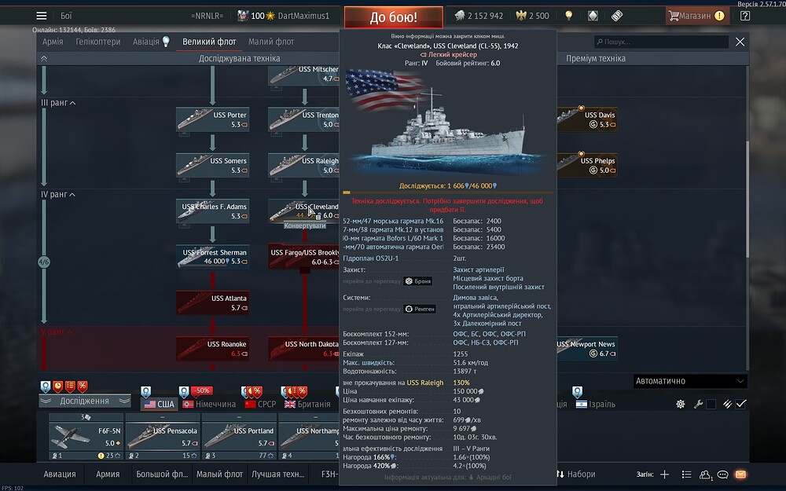Switch to the Армія tab
Viewport: 786px width, 491px height.
coord(53,42)
